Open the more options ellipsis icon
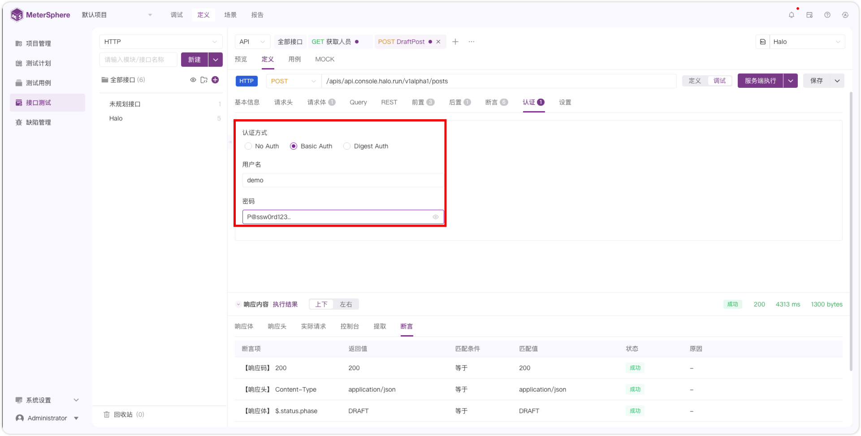 [472, 42]
